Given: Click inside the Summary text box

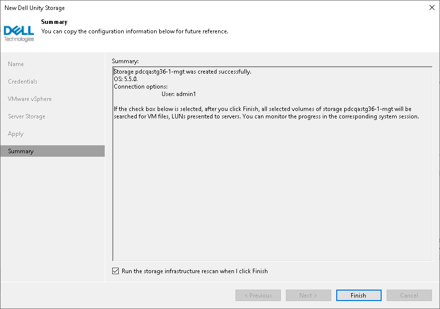Looking at the screenshot, I should point(272,164).
